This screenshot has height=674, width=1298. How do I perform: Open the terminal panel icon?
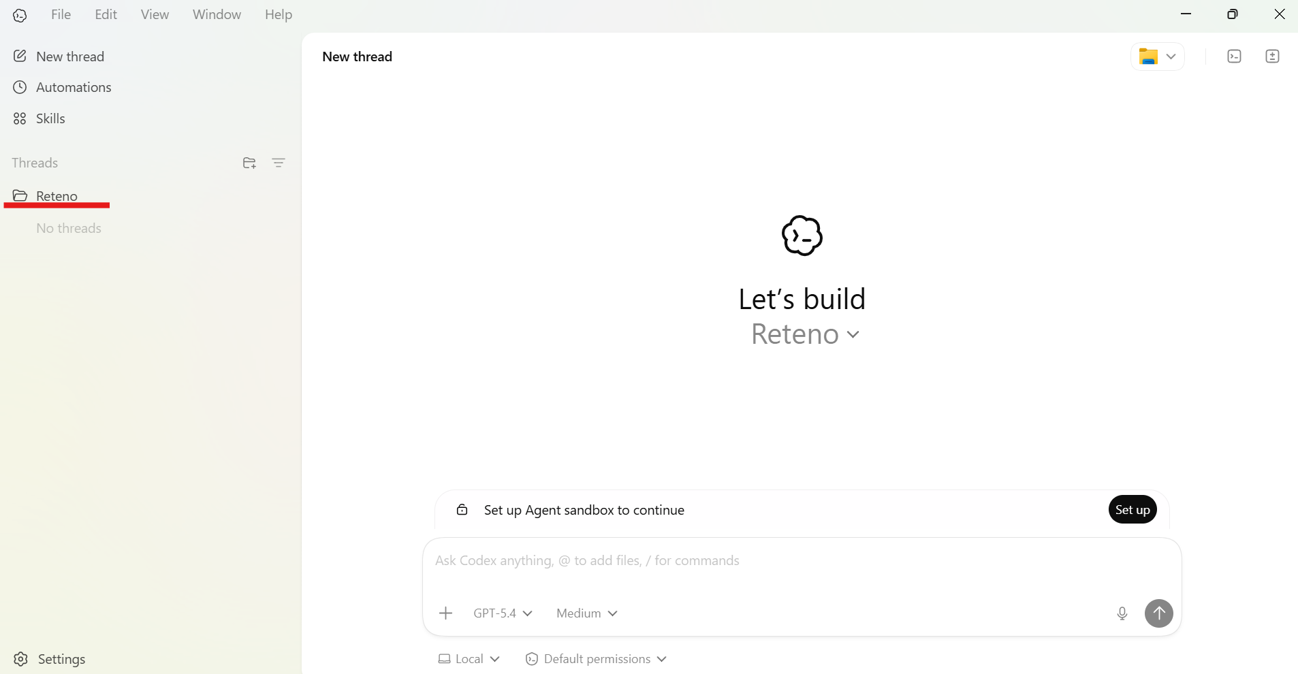point(1234,57)
